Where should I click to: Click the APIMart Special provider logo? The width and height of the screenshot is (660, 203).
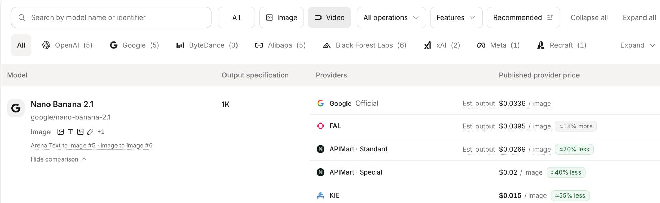tap(320, 172)
